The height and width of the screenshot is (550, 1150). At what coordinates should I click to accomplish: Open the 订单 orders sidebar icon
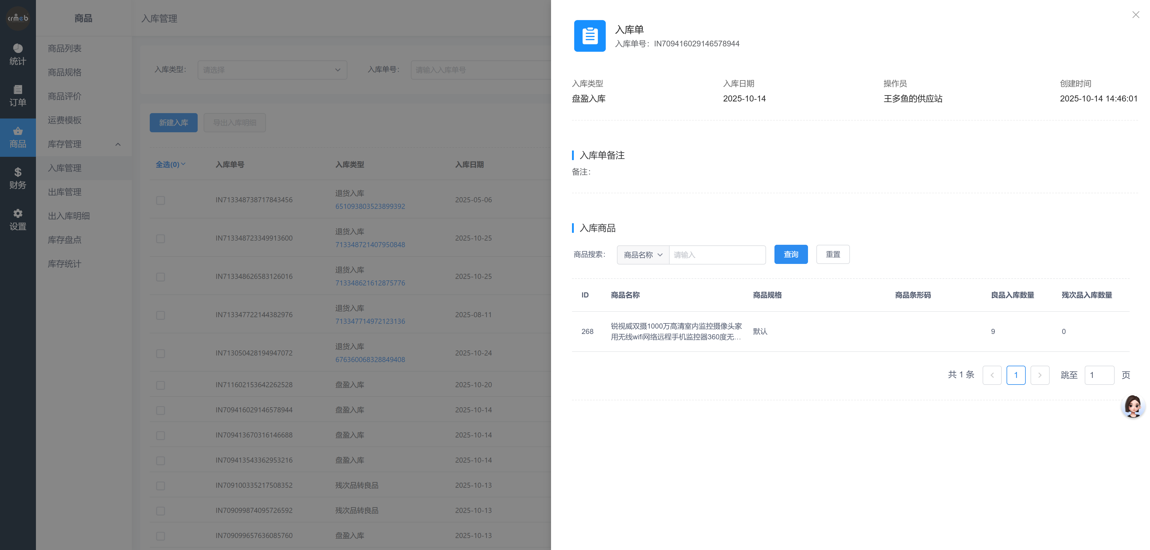click(x=18, y=95)
